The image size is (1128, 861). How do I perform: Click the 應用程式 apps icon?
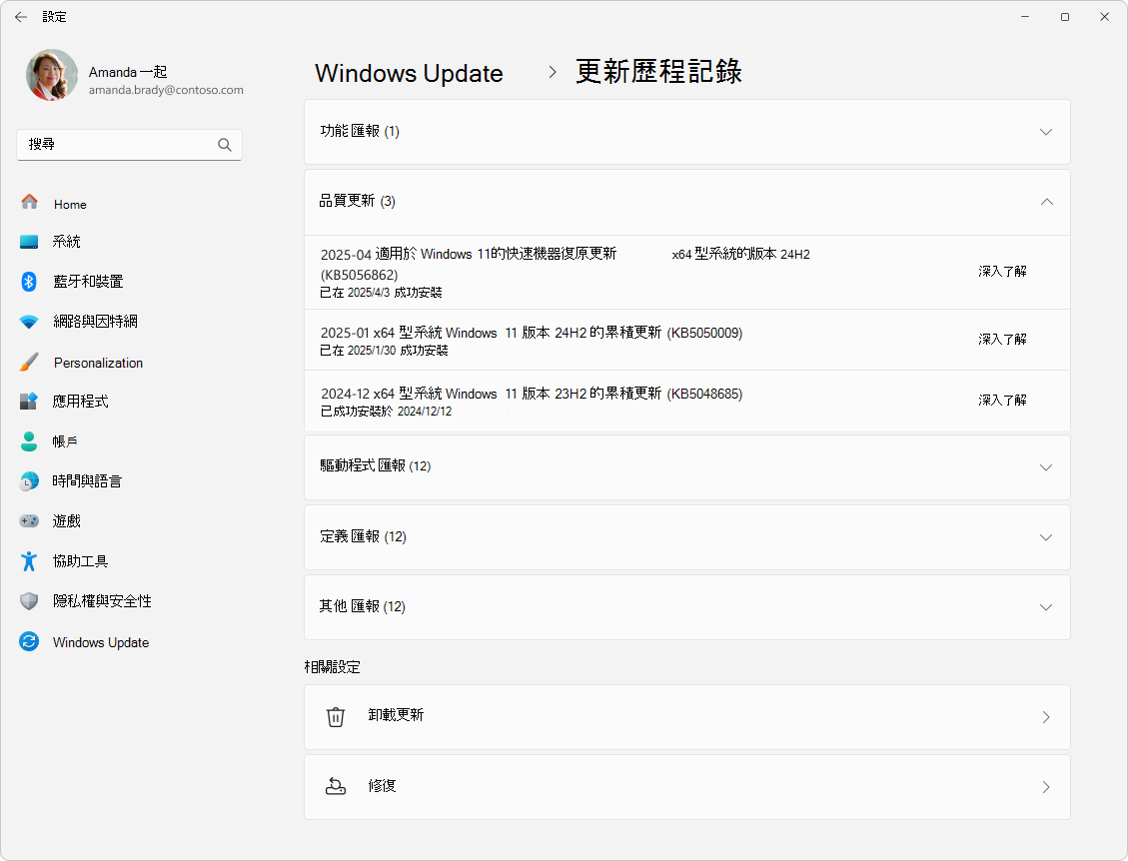point(29,401)
